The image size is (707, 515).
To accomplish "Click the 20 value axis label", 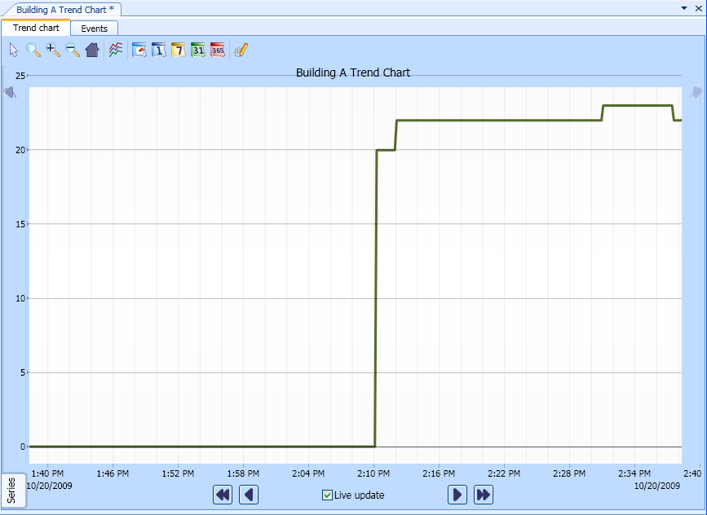I will click(20, 150).
